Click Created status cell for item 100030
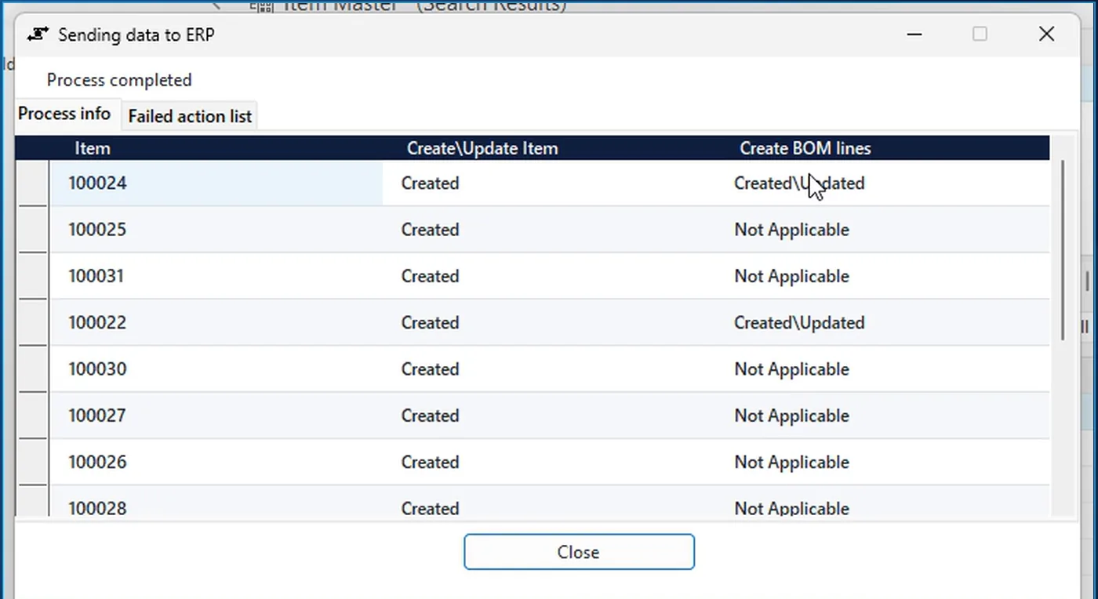 tap(549, 368)
